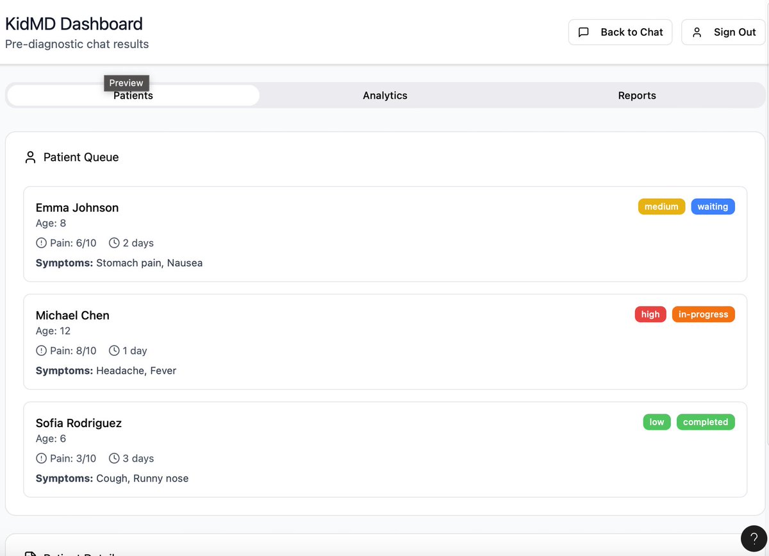Click the Patient Queue heading
The height and width of the screenshot is (556, 769).
click(x=81, y=157)
